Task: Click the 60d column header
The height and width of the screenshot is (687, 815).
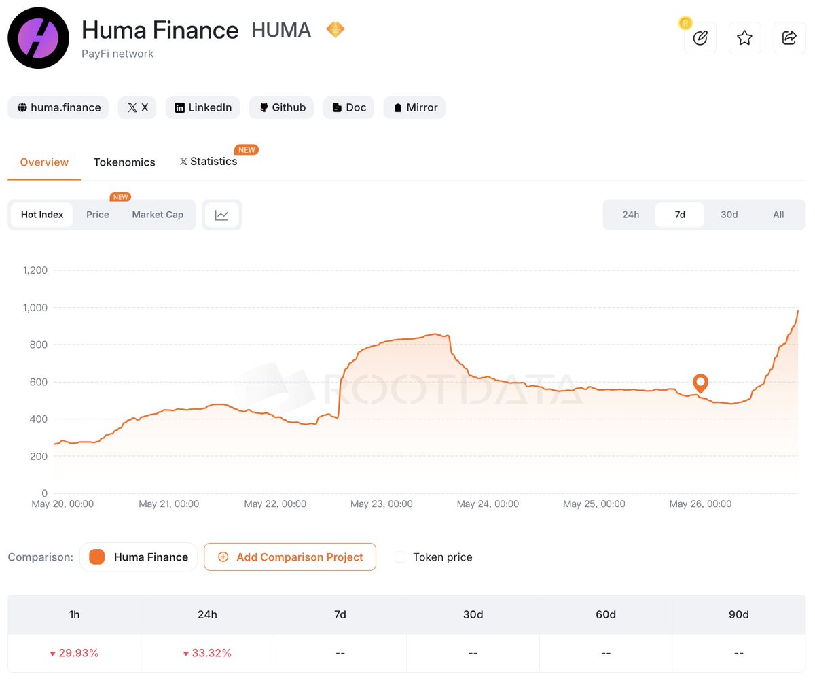Action: point(606,615)
